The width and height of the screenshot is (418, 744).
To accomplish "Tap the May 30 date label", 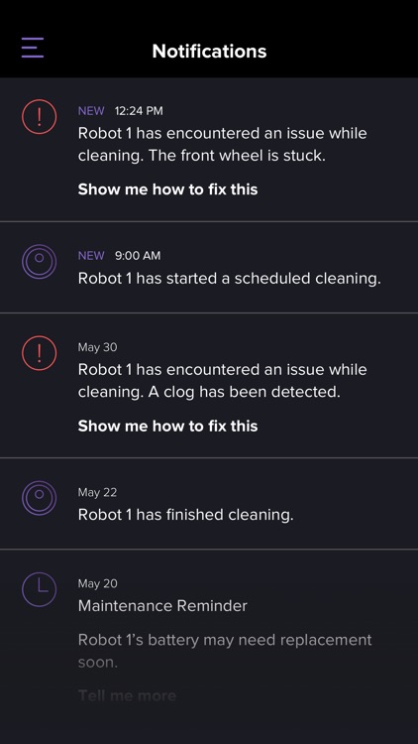I will pyautogui.click(x=98, y=347).
